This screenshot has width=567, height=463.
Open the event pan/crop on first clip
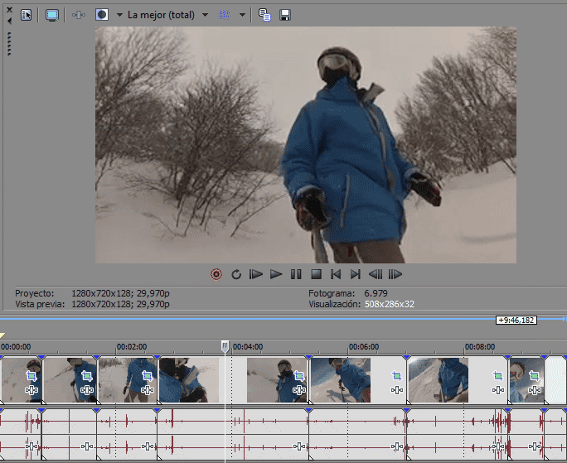[x=33, y=376]
